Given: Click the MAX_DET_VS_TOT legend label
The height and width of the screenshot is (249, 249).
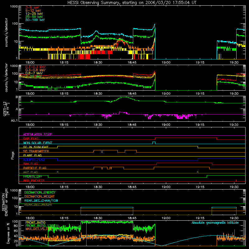Looking at the screenshot, I should tap(39, 229).
